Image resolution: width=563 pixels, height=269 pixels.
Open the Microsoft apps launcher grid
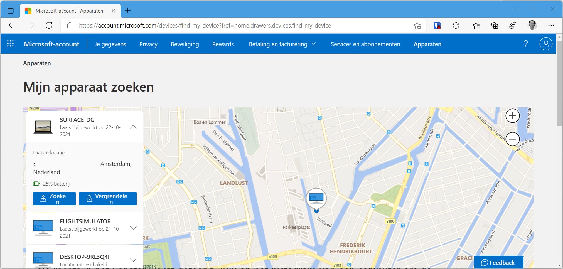(10, 44)
